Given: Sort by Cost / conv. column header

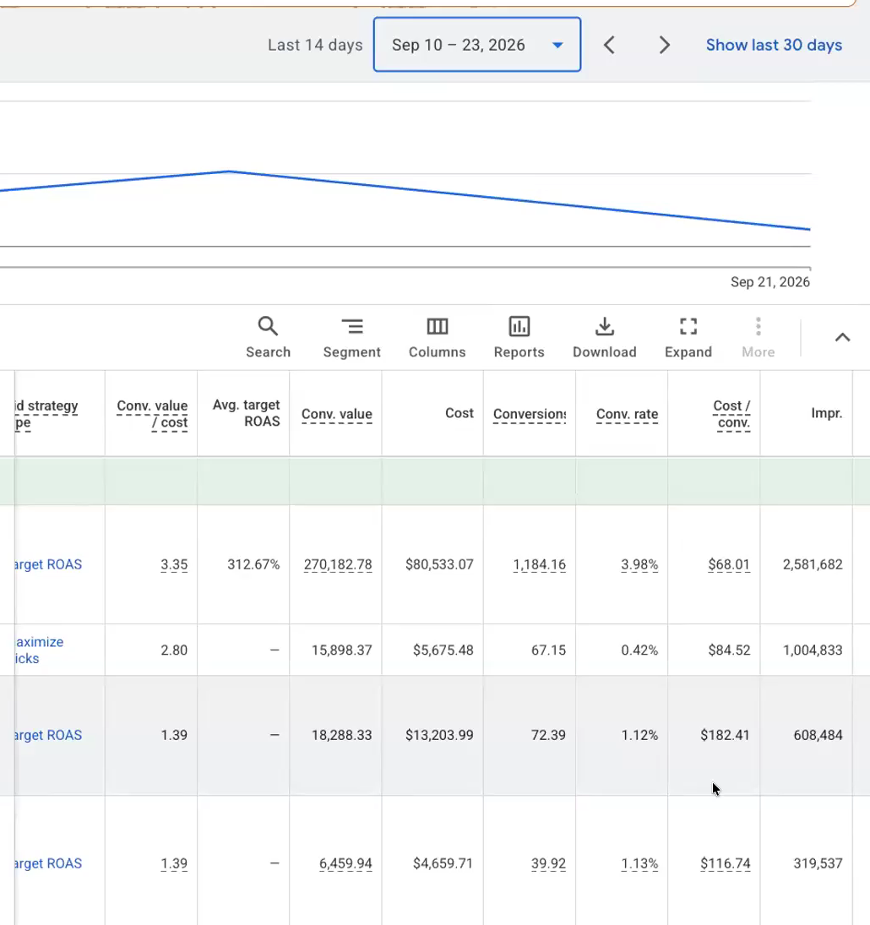Looking at the screenshot, I should [731, 414].
